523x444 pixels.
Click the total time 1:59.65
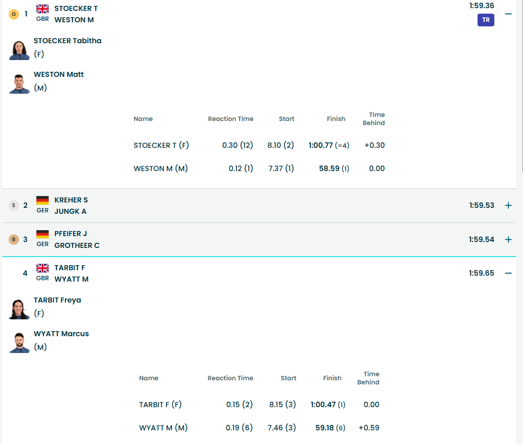pos(482,273)
